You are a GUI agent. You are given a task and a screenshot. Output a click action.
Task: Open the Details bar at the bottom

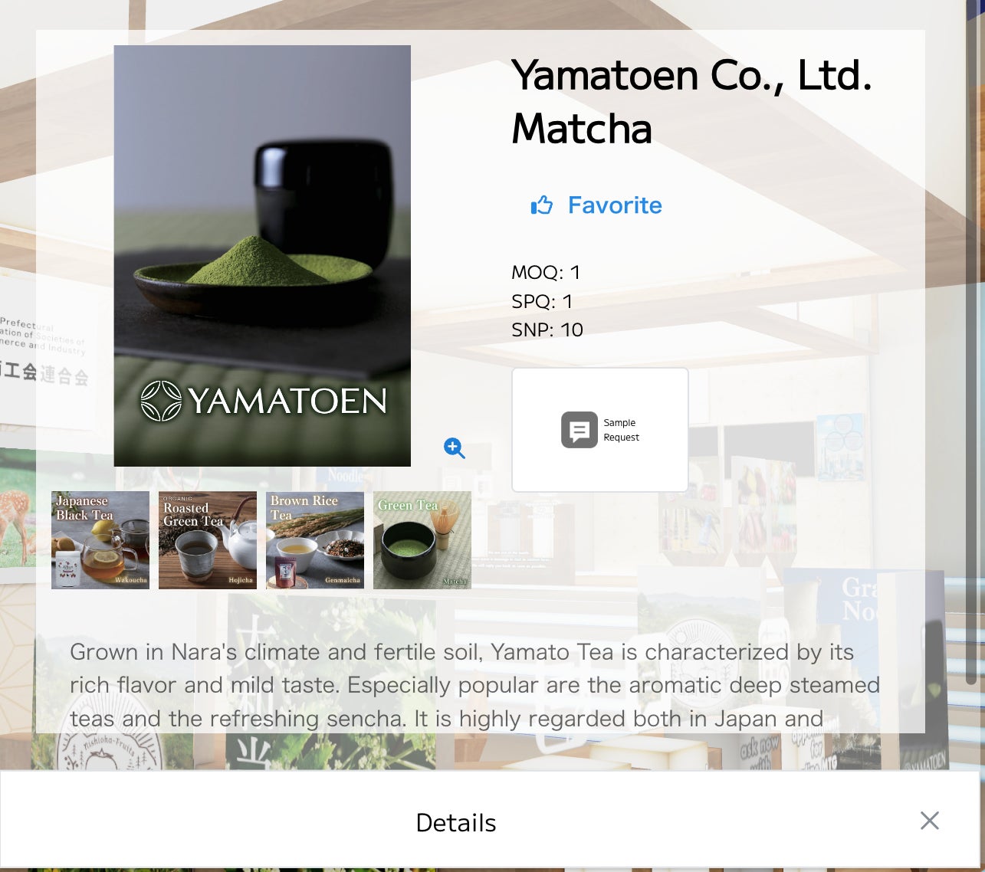[456, 822]
